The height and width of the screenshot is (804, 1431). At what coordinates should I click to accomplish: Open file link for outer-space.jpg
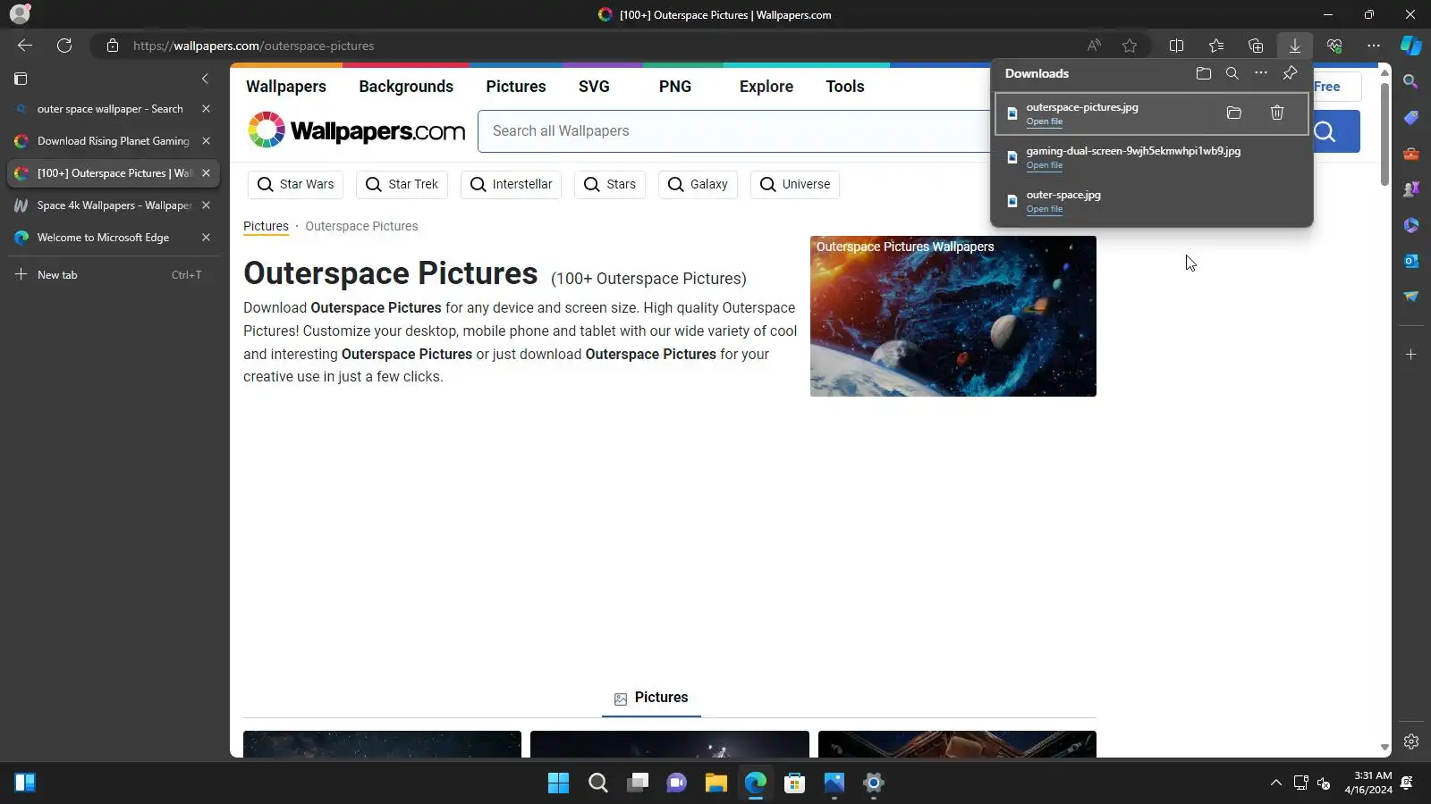[1045, 209]
